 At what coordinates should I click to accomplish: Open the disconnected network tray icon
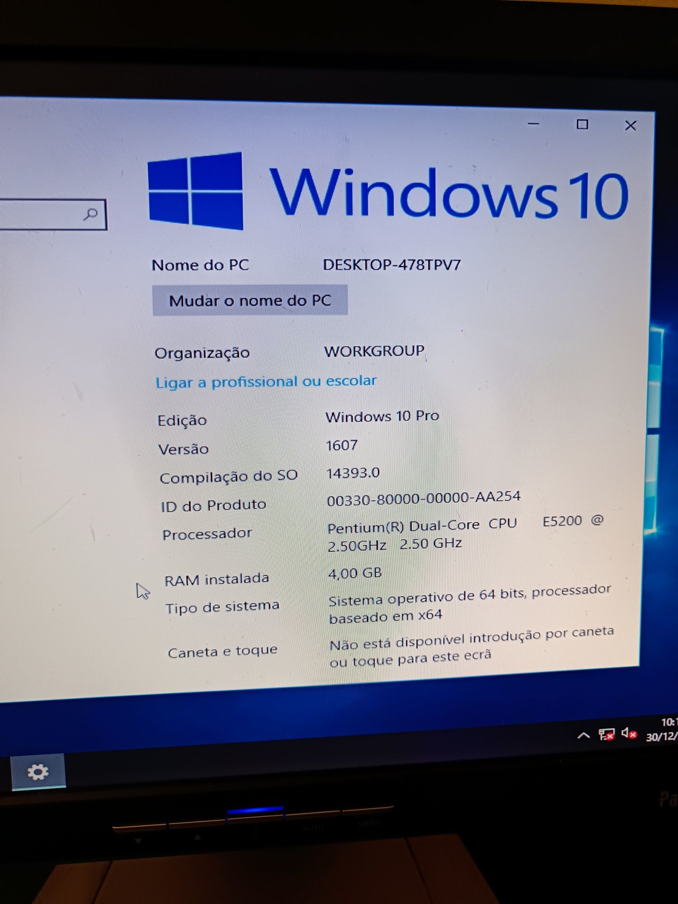coord(607,734)
